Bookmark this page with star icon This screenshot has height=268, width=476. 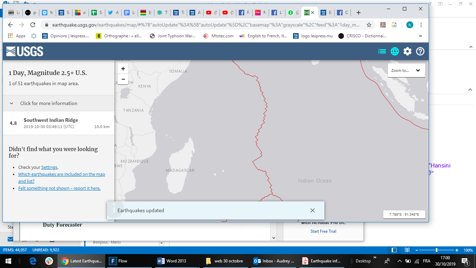[368, 25]
